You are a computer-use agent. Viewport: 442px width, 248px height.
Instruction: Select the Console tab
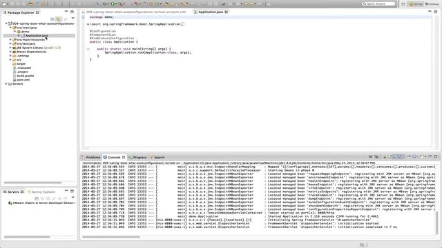click(114, 157)
